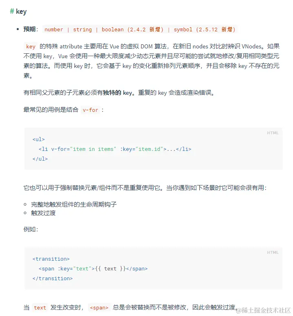Click the HTML label on second code block
Screen dimensions: 293x316
[273, 252]
